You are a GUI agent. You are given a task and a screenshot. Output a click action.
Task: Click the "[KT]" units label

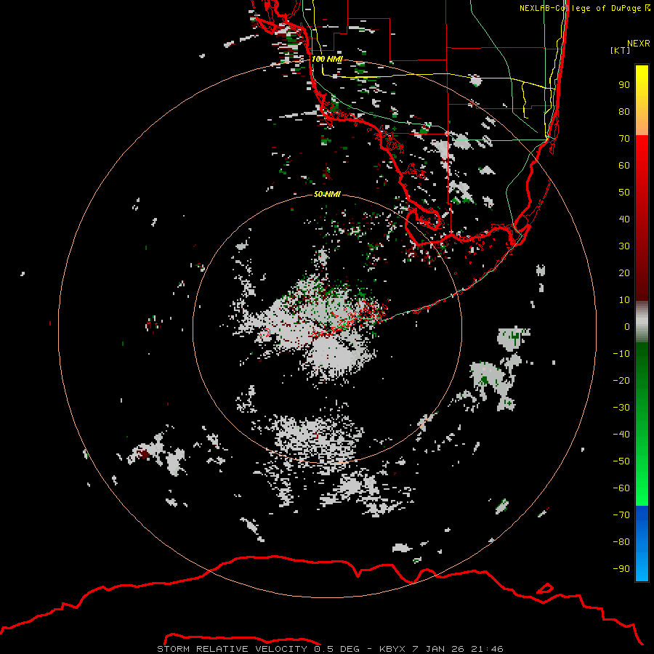620,50
